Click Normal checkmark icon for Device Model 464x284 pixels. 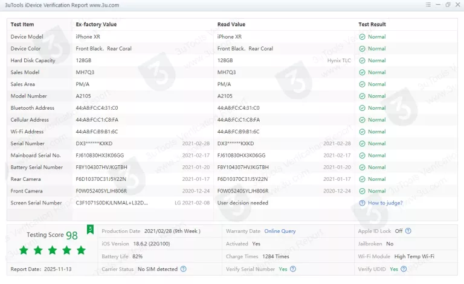(x=362, y=37)
